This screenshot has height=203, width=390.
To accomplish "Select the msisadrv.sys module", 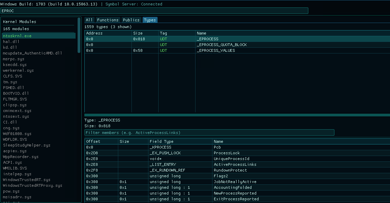I will coord(39,197).
